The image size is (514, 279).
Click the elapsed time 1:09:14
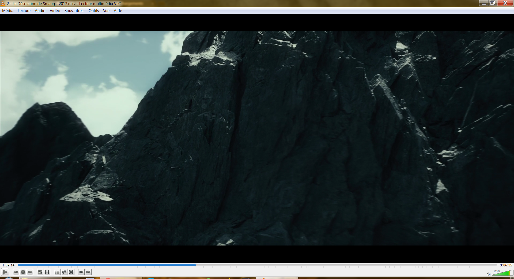coord(8,265)
